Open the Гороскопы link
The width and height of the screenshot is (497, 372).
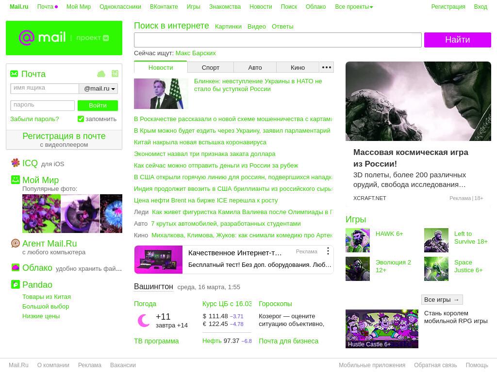click(275, 304)
